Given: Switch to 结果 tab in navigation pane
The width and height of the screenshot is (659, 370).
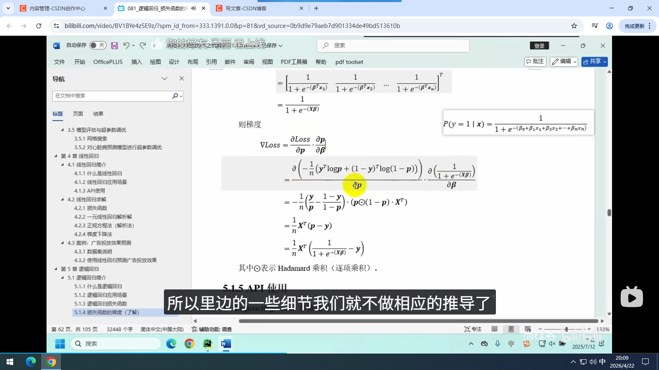Looking at the screenshot, I should 98,114.
